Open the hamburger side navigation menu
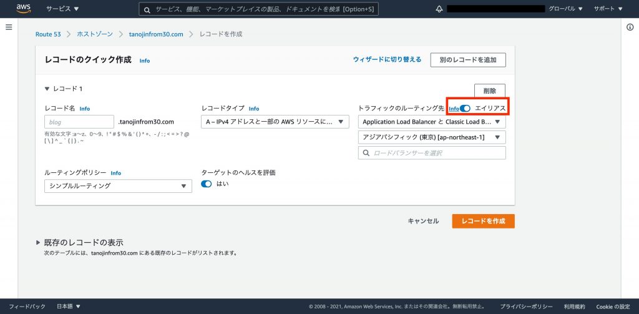Viewport: 639px width, 314px height. pyautogui.click(x=9, y=27)
